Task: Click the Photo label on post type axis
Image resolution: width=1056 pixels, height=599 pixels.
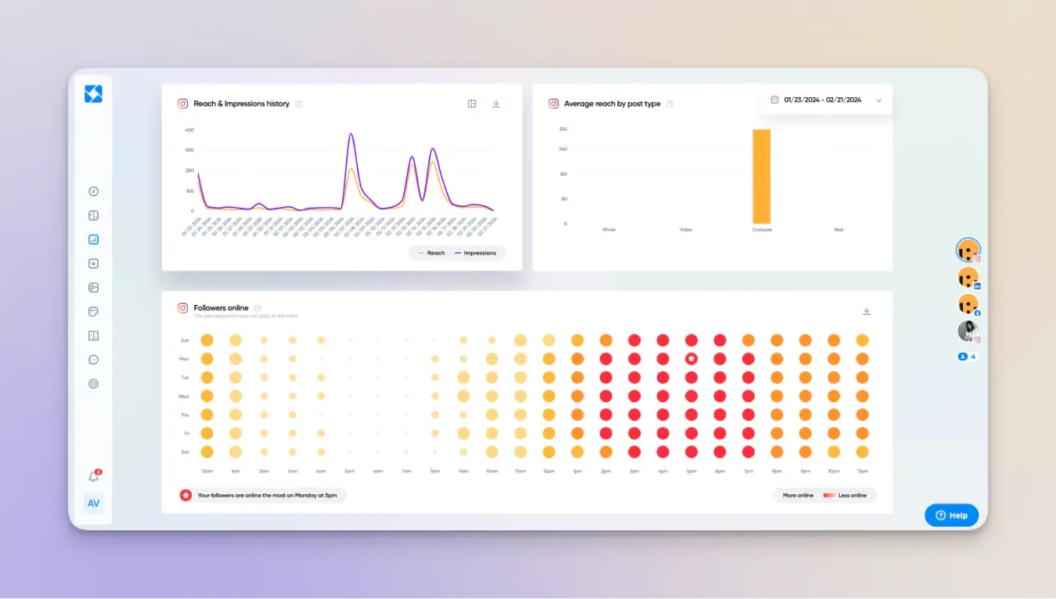Action: pyautogui.click(x=609, y=230)
